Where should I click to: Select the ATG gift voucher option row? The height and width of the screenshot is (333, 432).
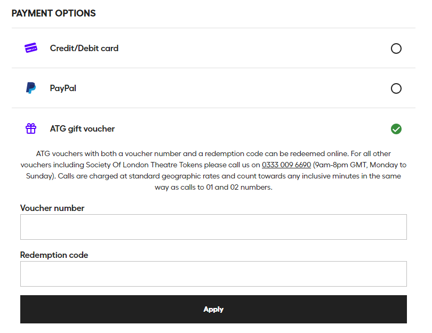[213, 128]
